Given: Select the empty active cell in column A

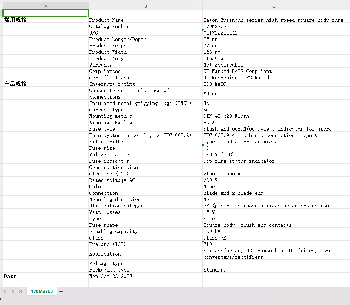Looking at the screenshot, I should (46, 13).
